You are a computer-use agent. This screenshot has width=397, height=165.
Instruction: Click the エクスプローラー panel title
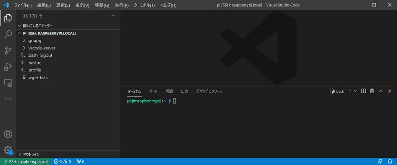(x=33, y=16)
